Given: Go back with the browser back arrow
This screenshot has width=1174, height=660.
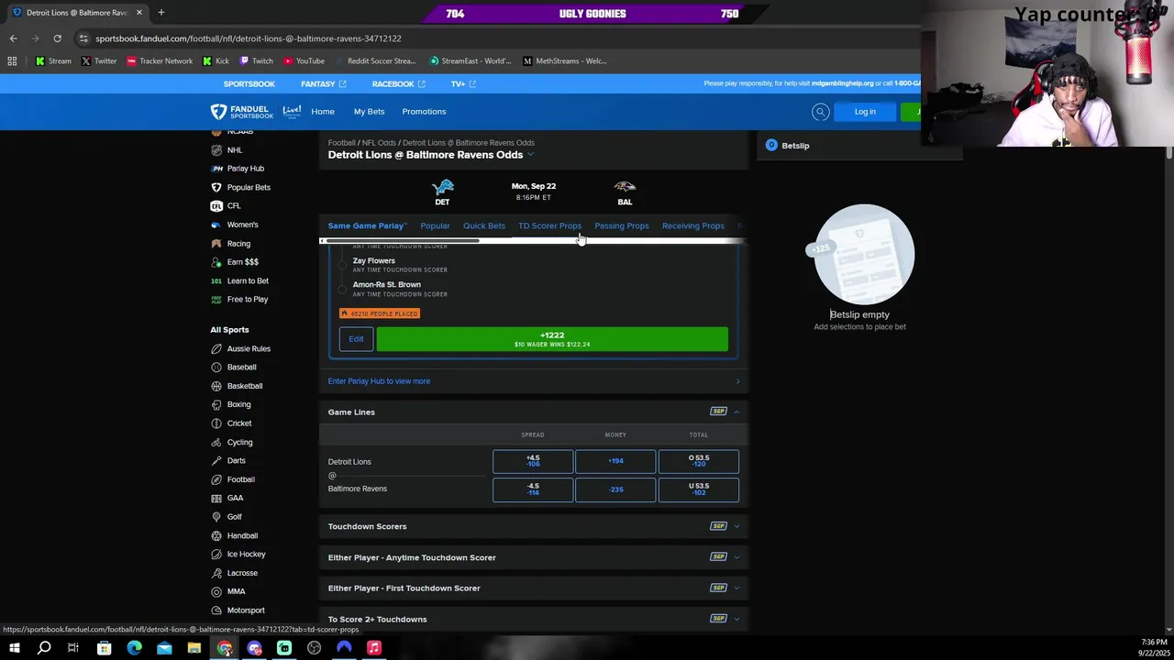Looking at the screenshot, I should [13, 38].
